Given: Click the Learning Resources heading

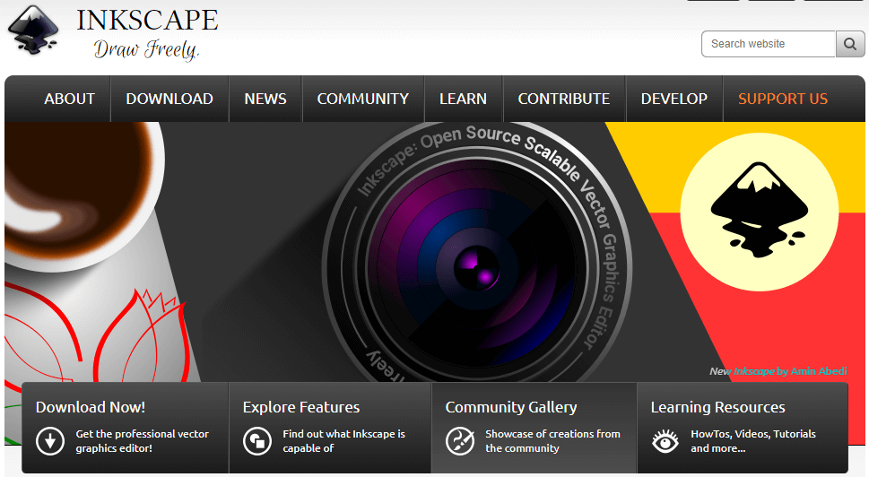Looking at the screenshot, I should [x=717, y=407].
